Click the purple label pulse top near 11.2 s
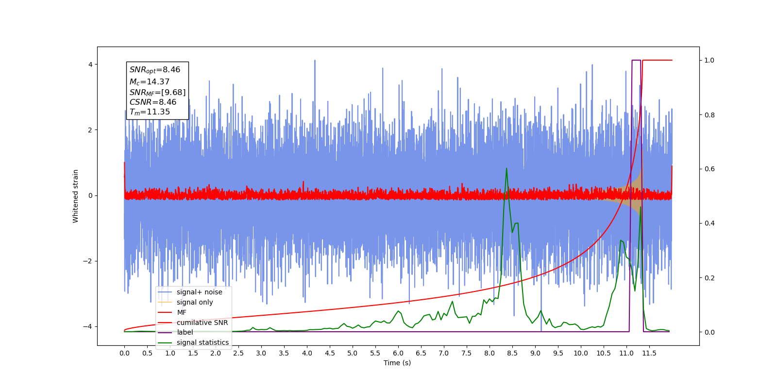The height and width of the screenshot is (388, 777). point(636,60)
